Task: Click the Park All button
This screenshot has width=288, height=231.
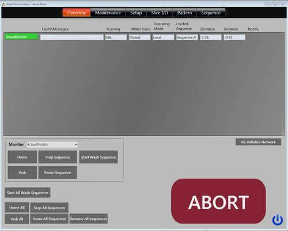Action: coord(17,219)
